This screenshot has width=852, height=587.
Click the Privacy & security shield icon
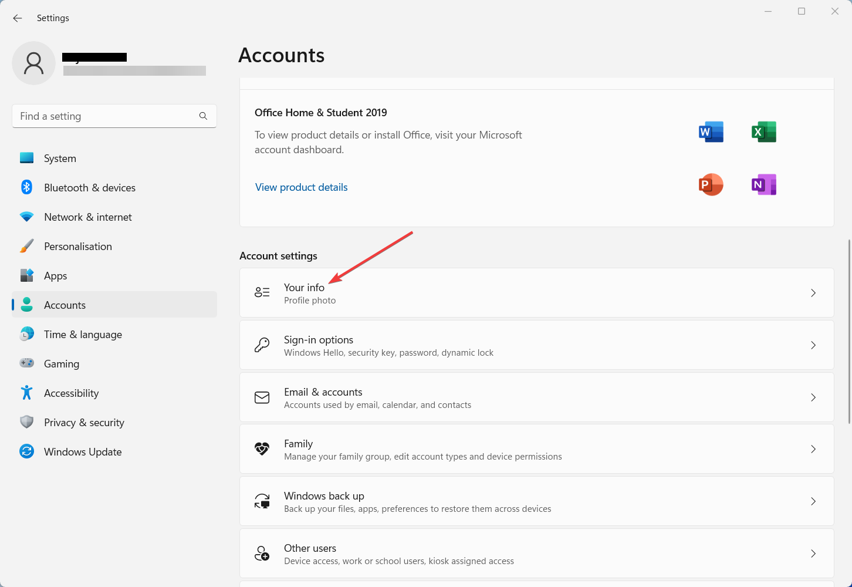coord(26,422)
